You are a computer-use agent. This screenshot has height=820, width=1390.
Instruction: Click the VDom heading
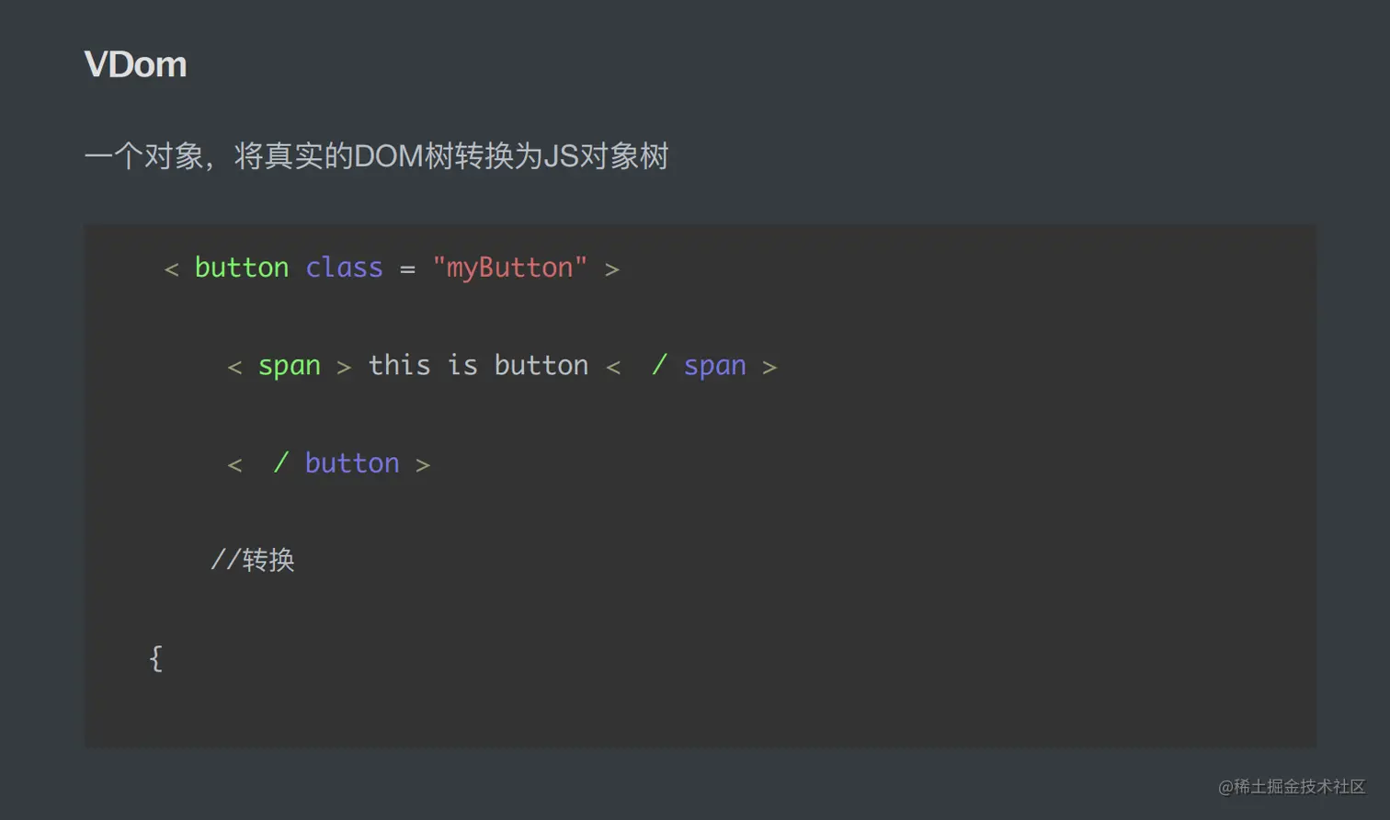[135, 64]
